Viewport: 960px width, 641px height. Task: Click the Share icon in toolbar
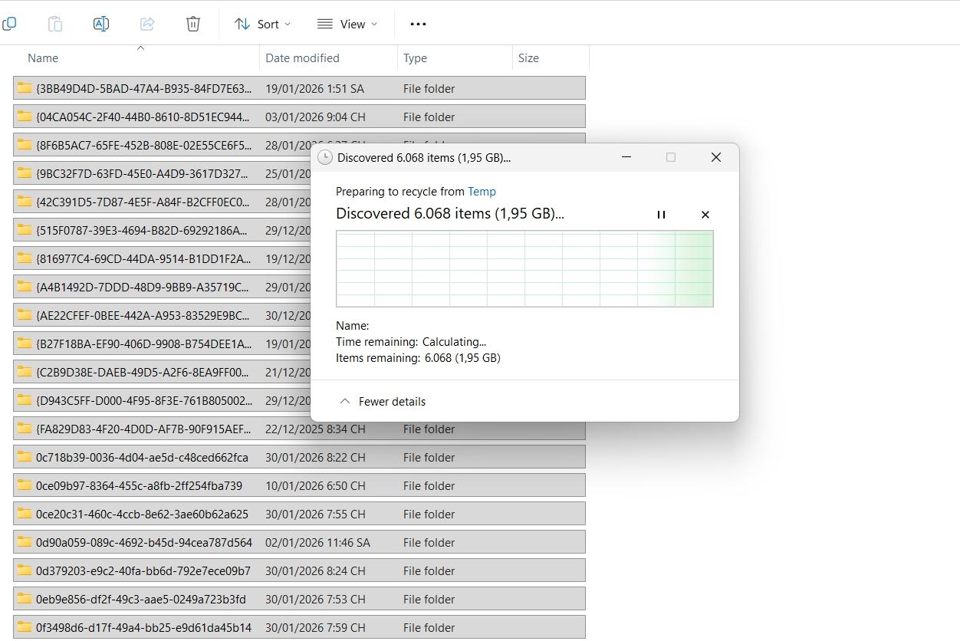[147, 24]
